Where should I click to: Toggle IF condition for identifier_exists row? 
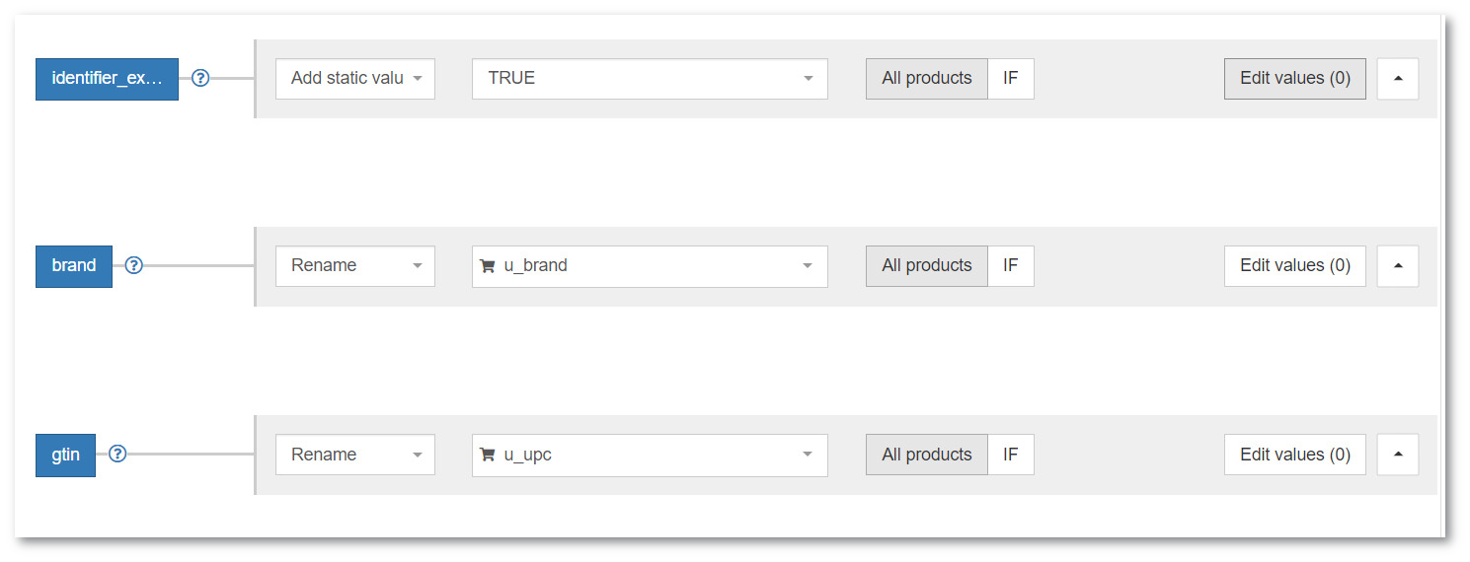[1011, 79]
